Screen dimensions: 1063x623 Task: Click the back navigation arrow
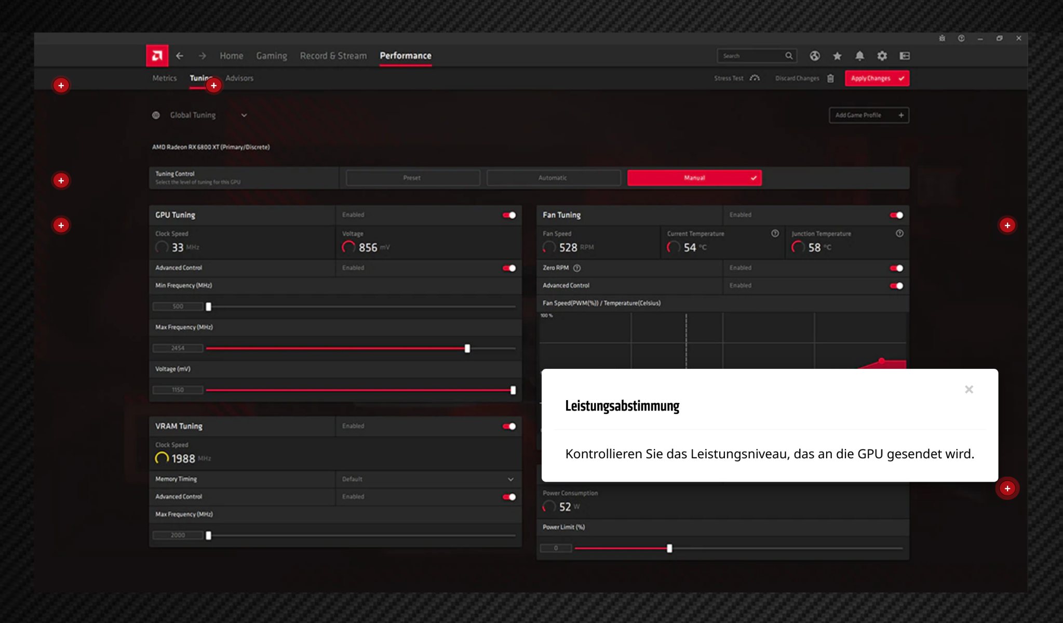pyautogui.click(x=180, y=56)
